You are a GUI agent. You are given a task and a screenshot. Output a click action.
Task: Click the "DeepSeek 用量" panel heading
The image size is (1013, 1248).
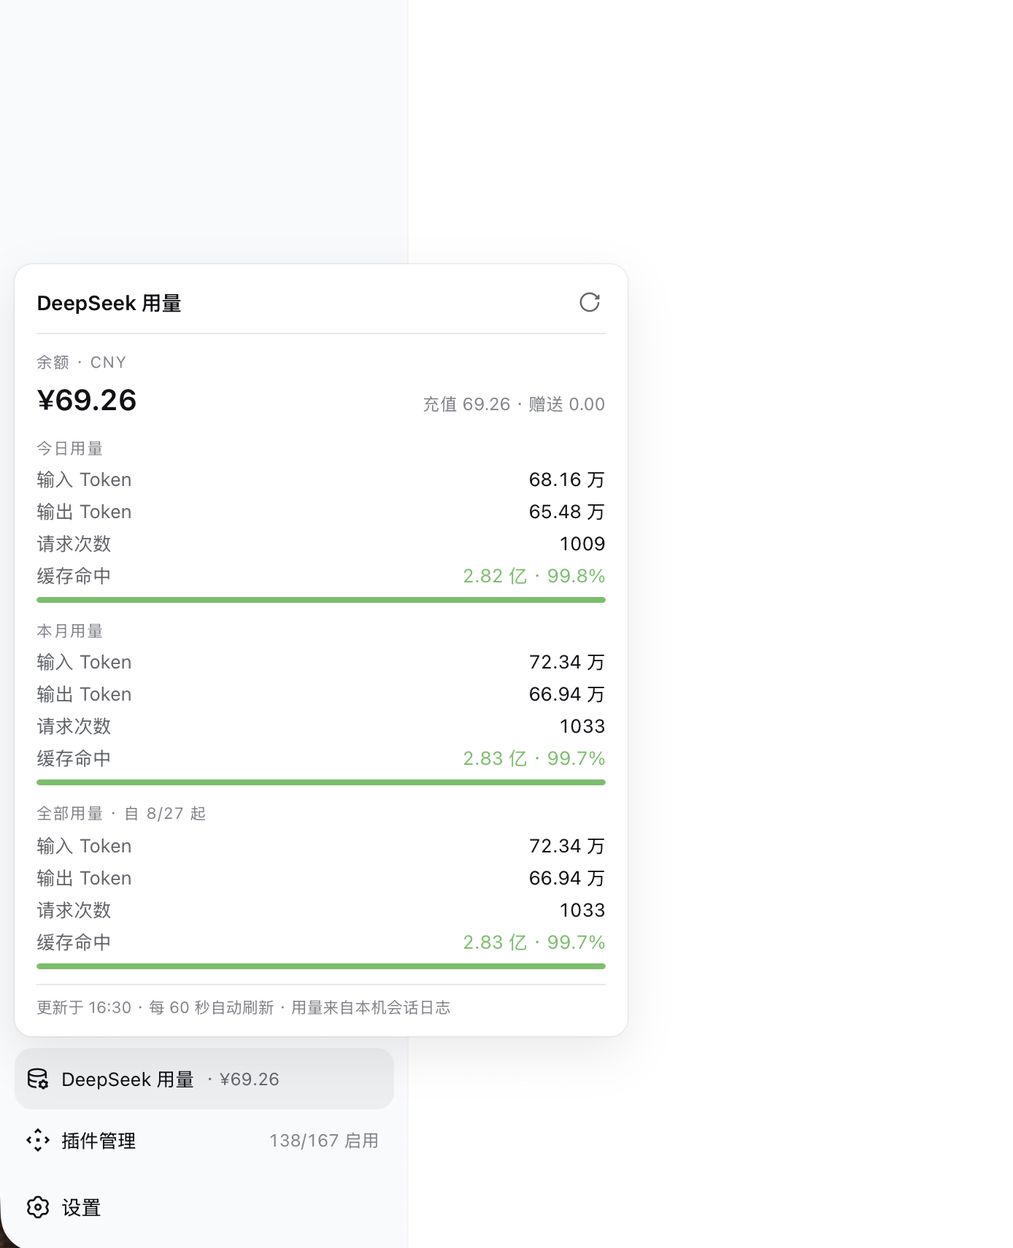(x=109, y=303)
